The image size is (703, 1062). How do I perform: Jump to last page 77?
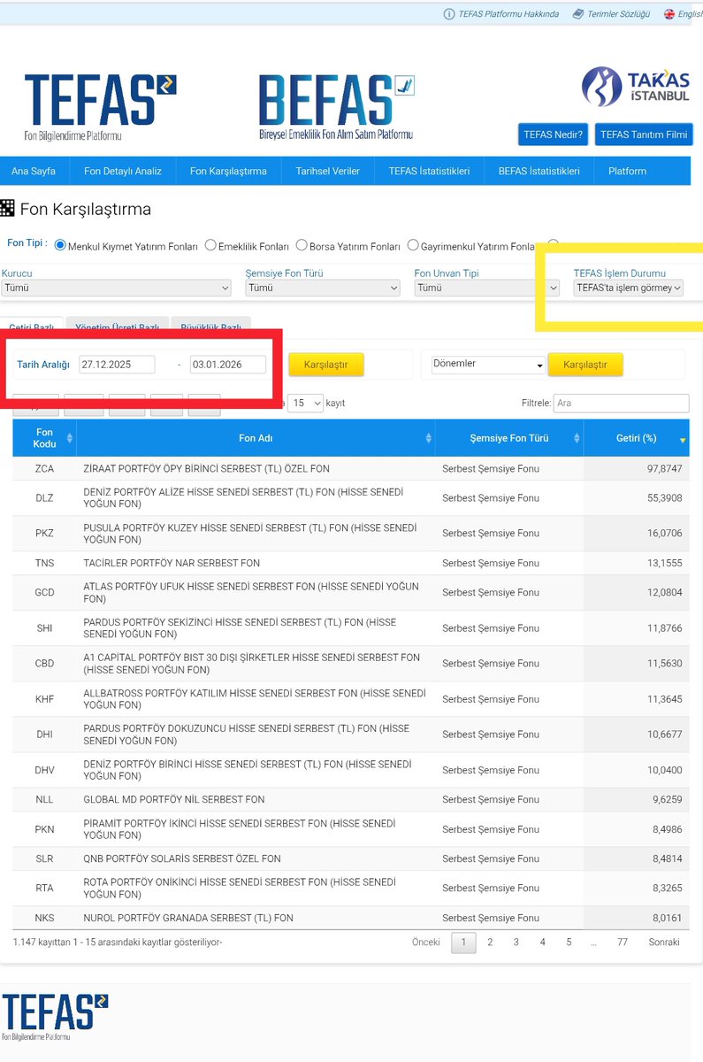(623, 942)
